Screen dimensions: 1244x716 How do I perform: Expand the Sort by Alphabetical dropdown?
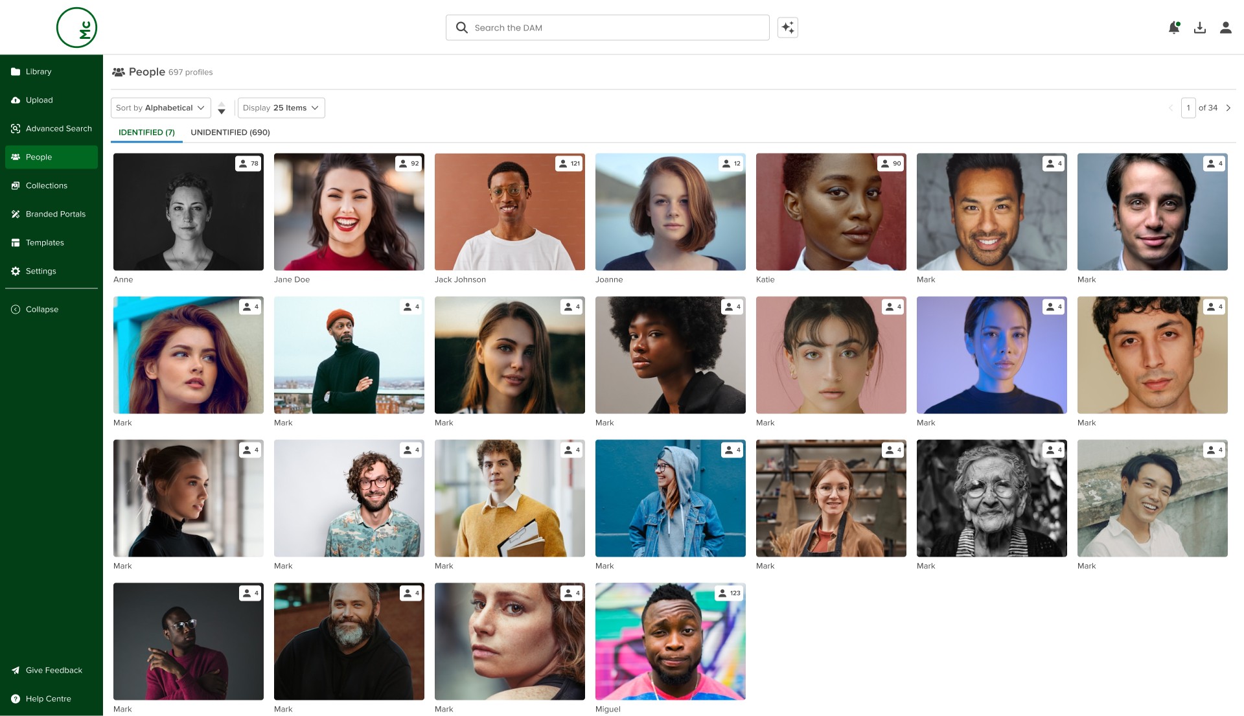point(161,108)
